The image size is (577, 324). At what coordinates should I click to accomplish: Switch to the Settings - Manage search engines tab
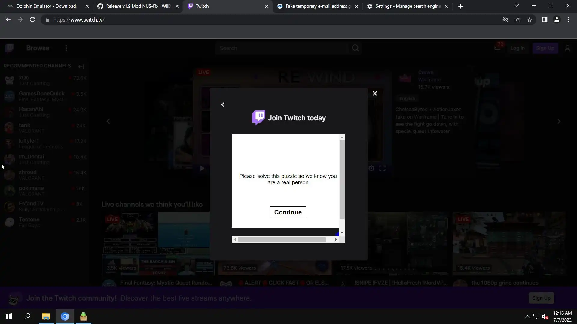pos(408,6)
